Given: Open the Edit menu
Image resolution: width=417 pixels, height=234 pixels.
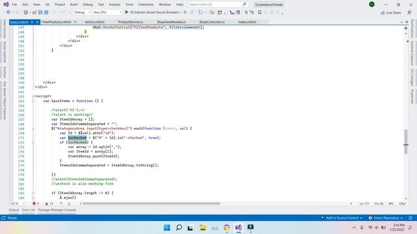Looking at the screenshot, I should click(25, 5).
